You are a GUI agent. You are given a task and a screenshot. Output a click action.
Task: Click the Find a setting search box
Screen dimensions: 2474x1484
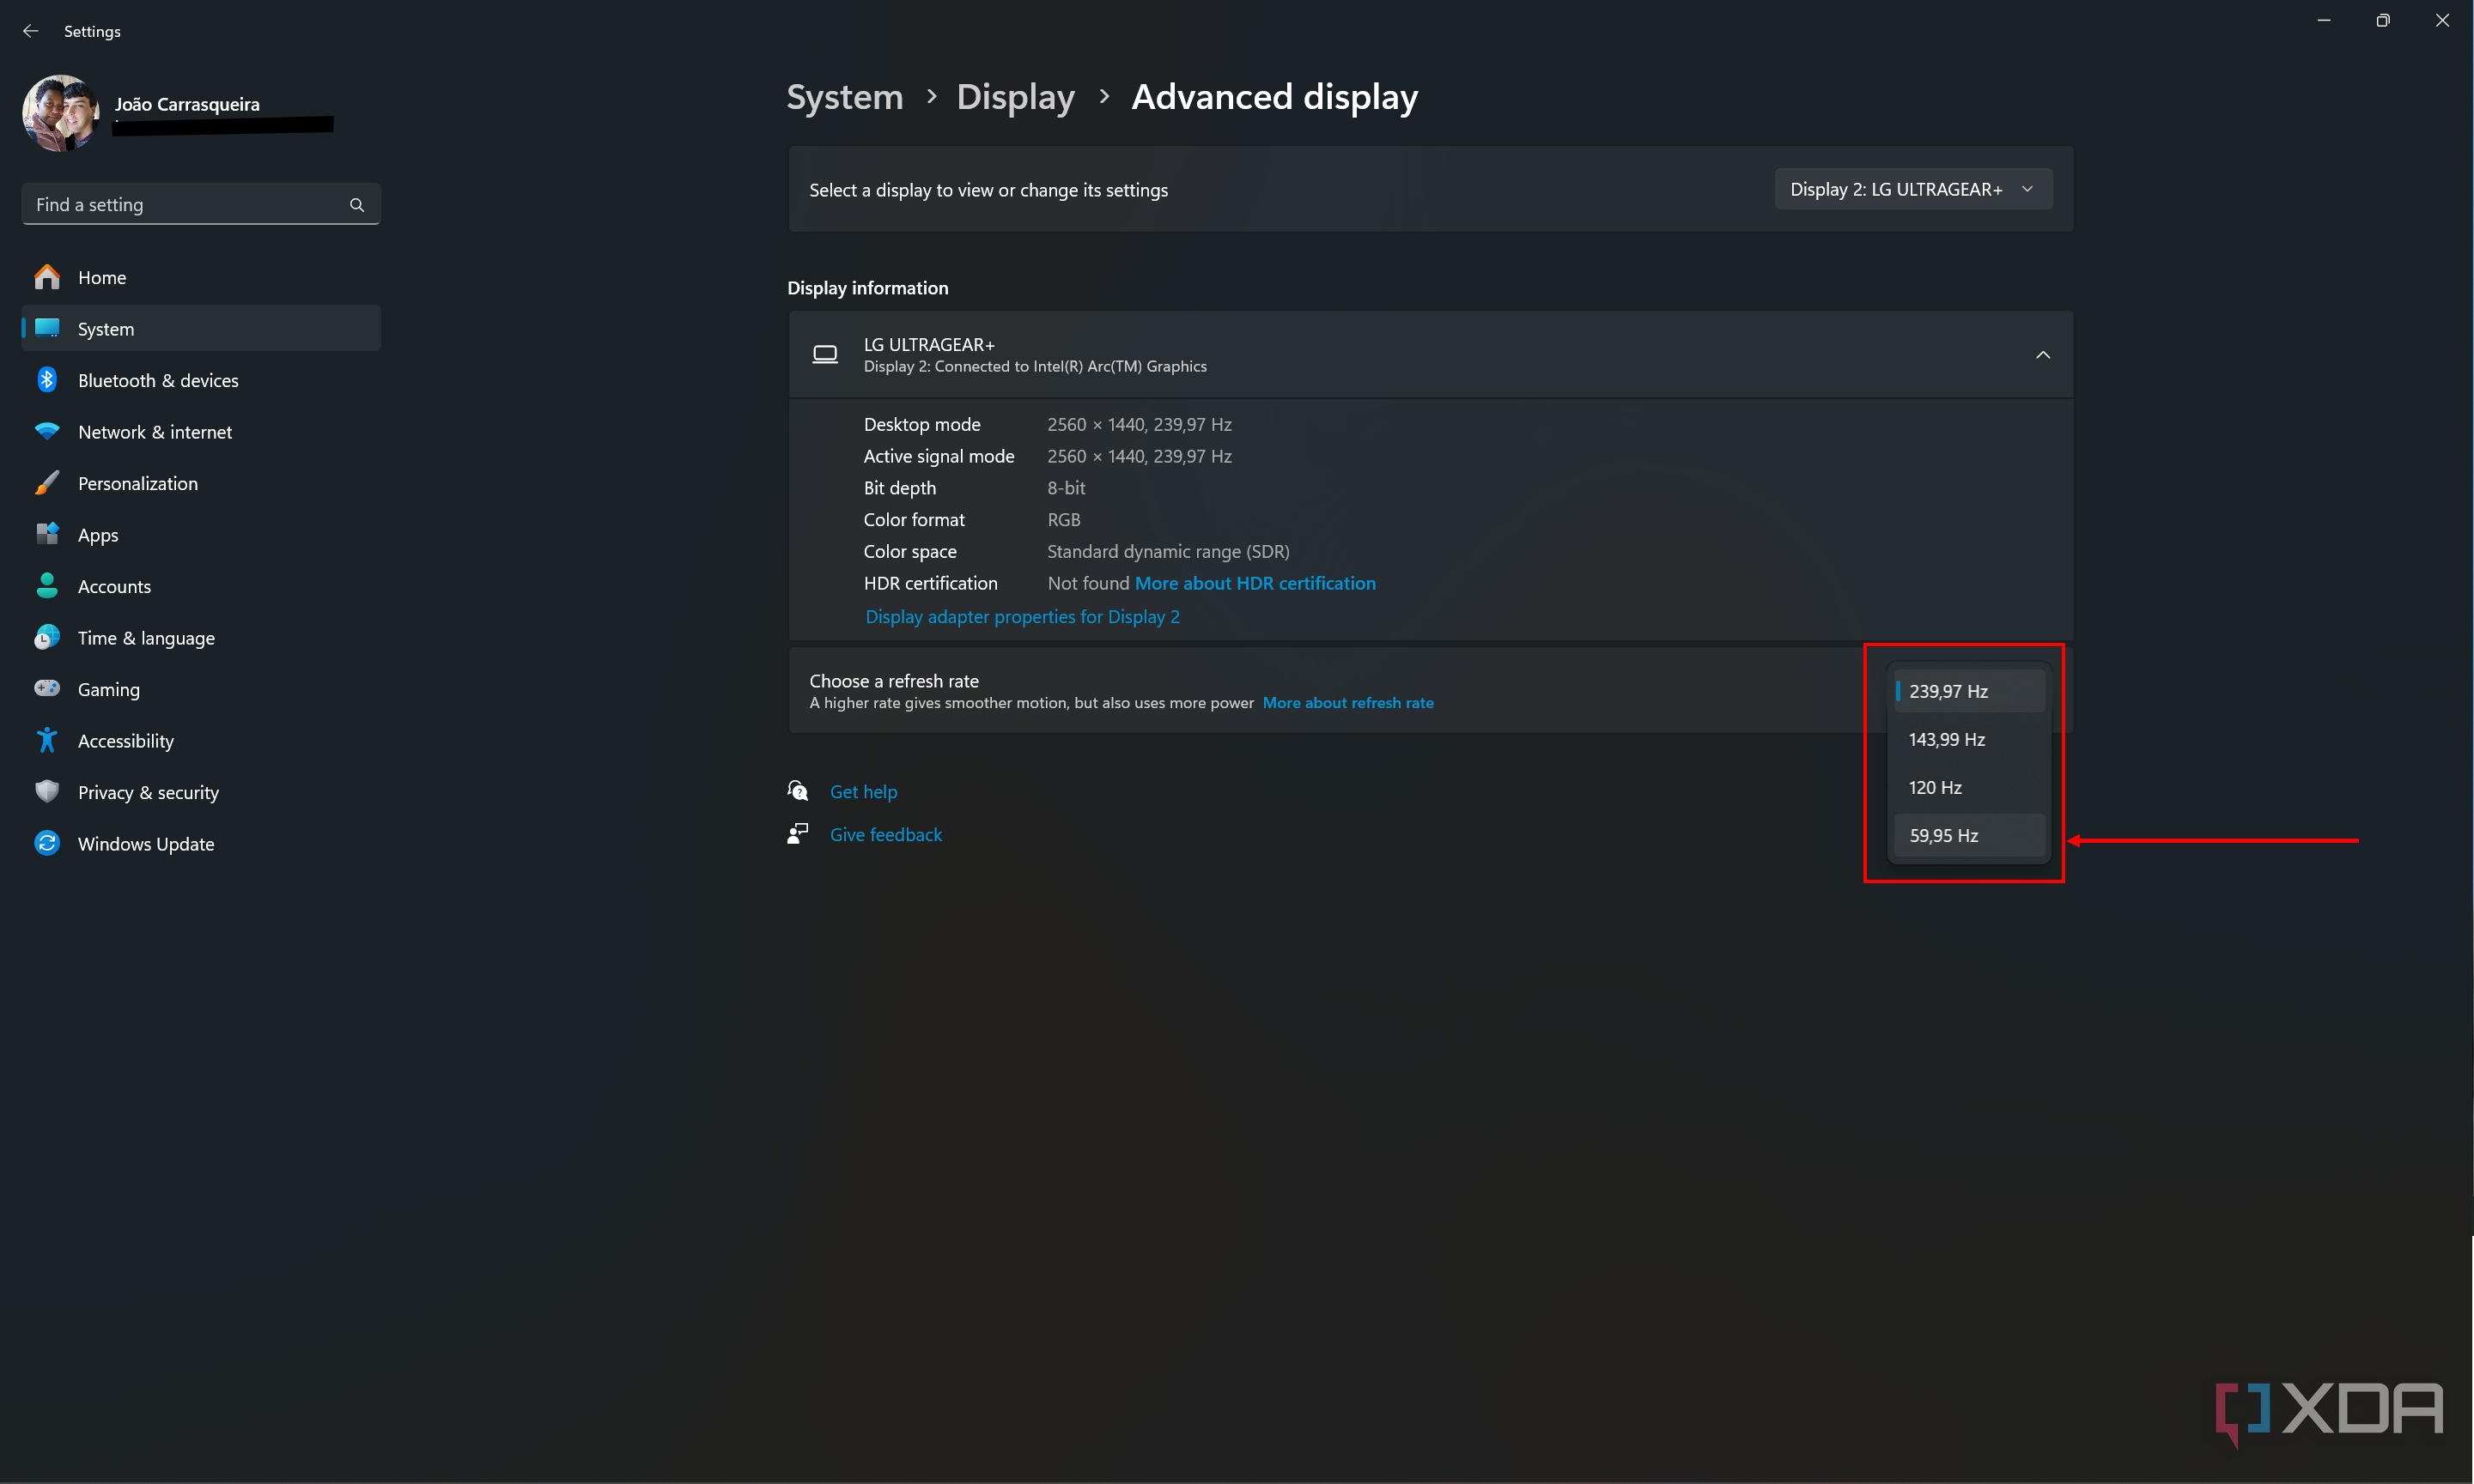(x=201, y=204)
